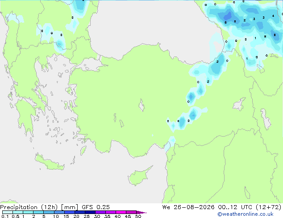Click the legend value '0.1'
Screen dimensions: 283x218
(5, 216)
